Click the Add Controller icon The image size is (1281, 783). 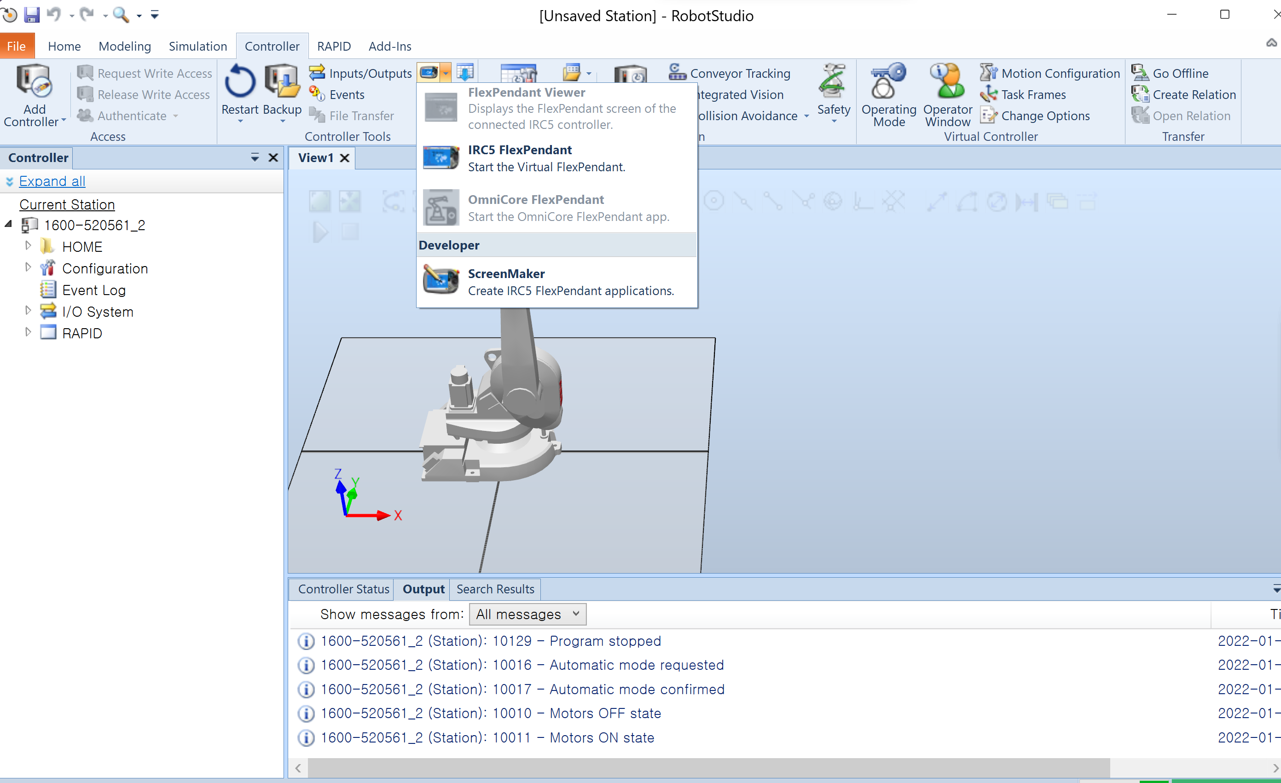(34, 81)
